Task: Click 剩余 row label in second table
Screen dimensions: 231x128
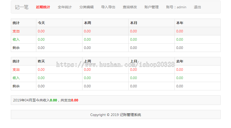Action: point(16,86)
